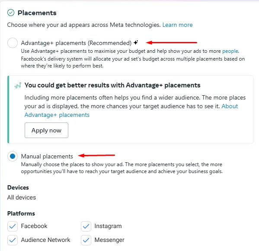Click the Placements section heading

pyautogui.click(x=37, y=13)
